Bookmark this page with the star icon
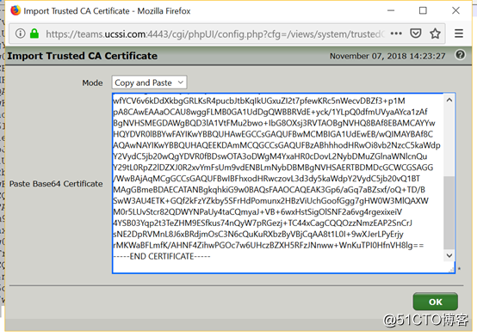The height and width of the screenshot is (336, 477). (x=435, y=33)
